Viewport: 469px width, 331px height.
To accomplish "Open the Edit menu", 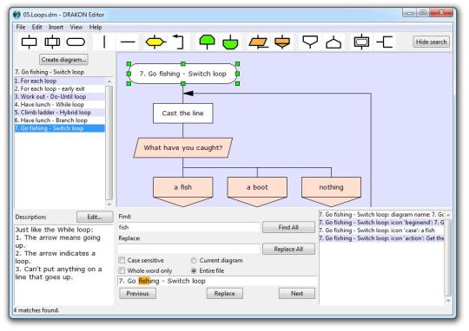I will pyautogui.click(x=36, y=27).
